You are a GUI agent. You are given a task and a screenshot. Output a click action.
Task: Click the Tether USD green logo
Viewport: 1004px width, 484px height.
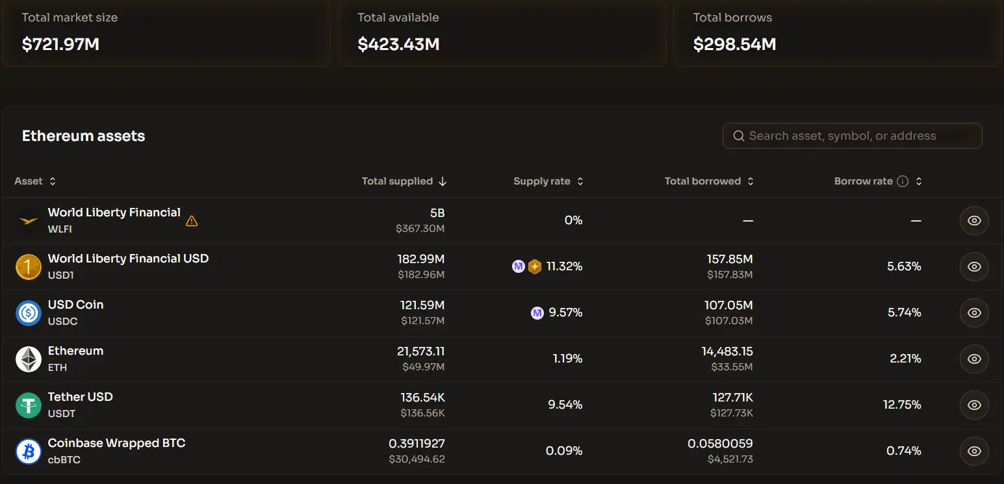click(x=29, y=405)
